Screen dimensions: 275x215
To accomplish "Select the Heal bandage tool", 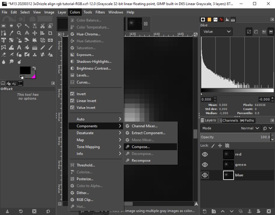I will [42, 55].
